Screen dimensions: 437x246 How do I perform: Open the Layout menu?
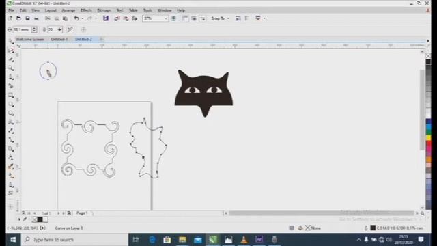point(51,10)
